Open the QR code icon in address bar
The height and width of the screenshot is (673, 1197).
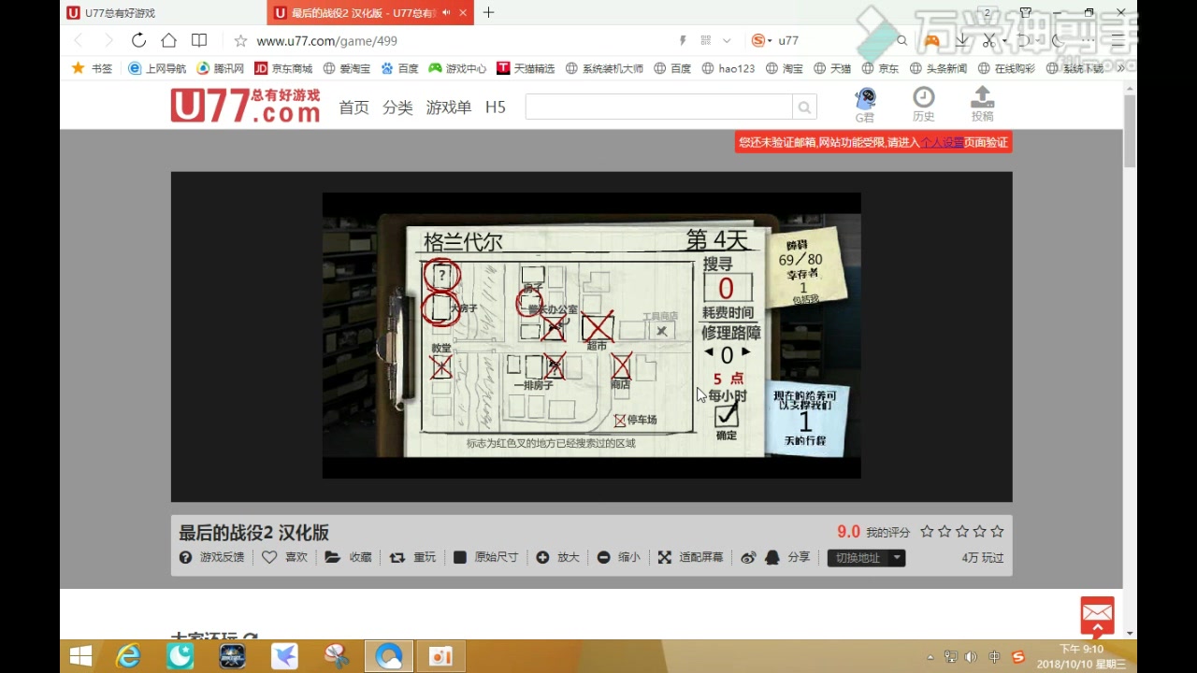click(x=705, y=40)
